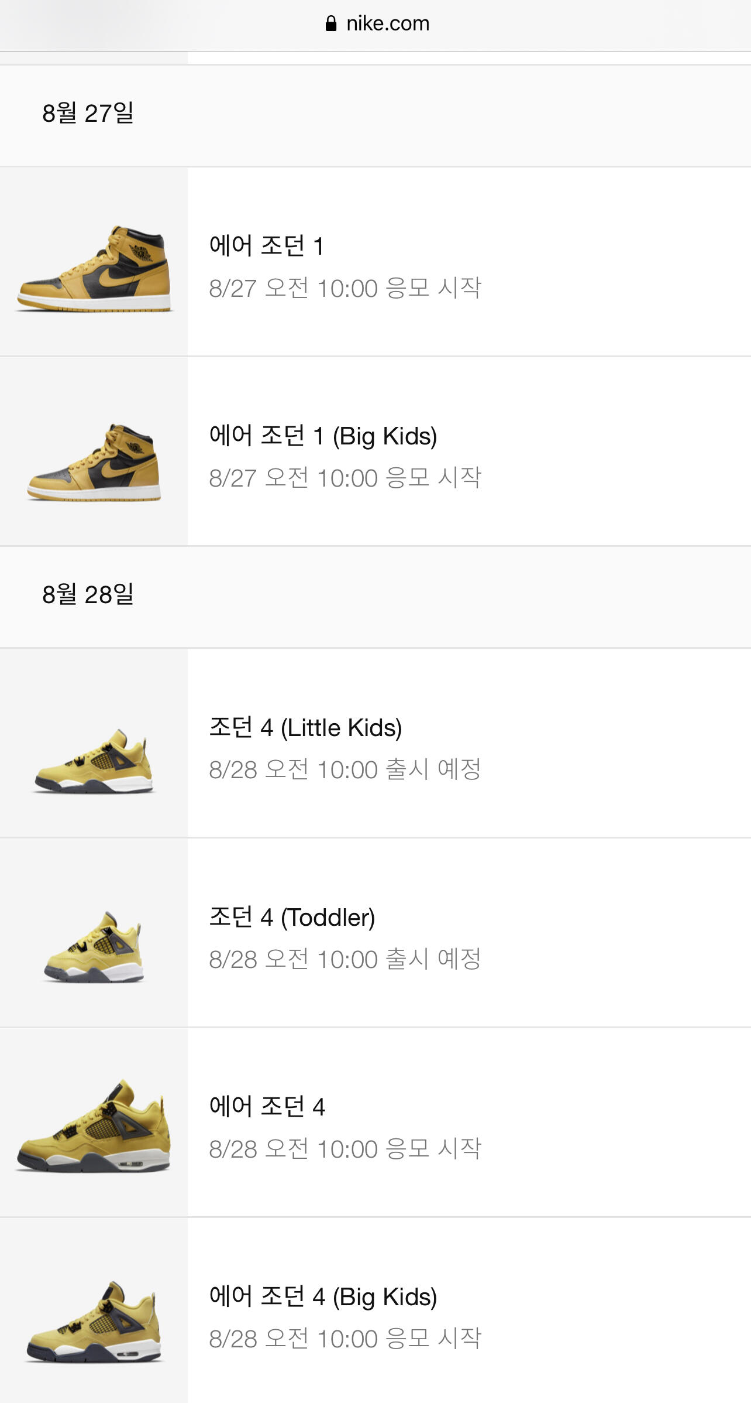This screenshot has width=751, height=1403.
Task: Open the 에어 조던 4 (Big Kids) shoe image
Action: coord(94,1310)
